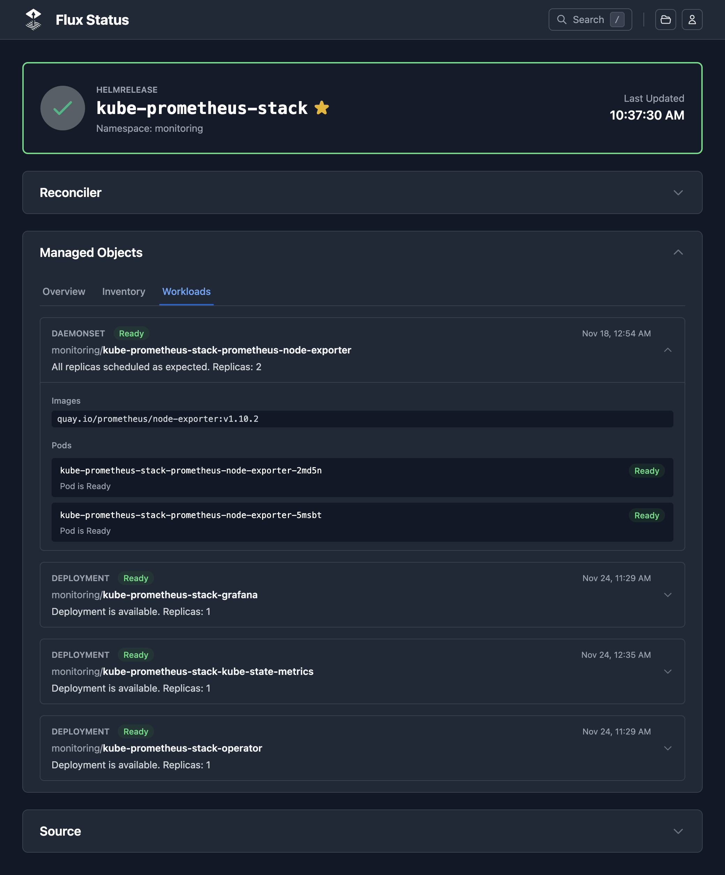The image size is (725, 875).
Task: Click the Ready badge for pod 2md5n
Action: click(646, 471)
